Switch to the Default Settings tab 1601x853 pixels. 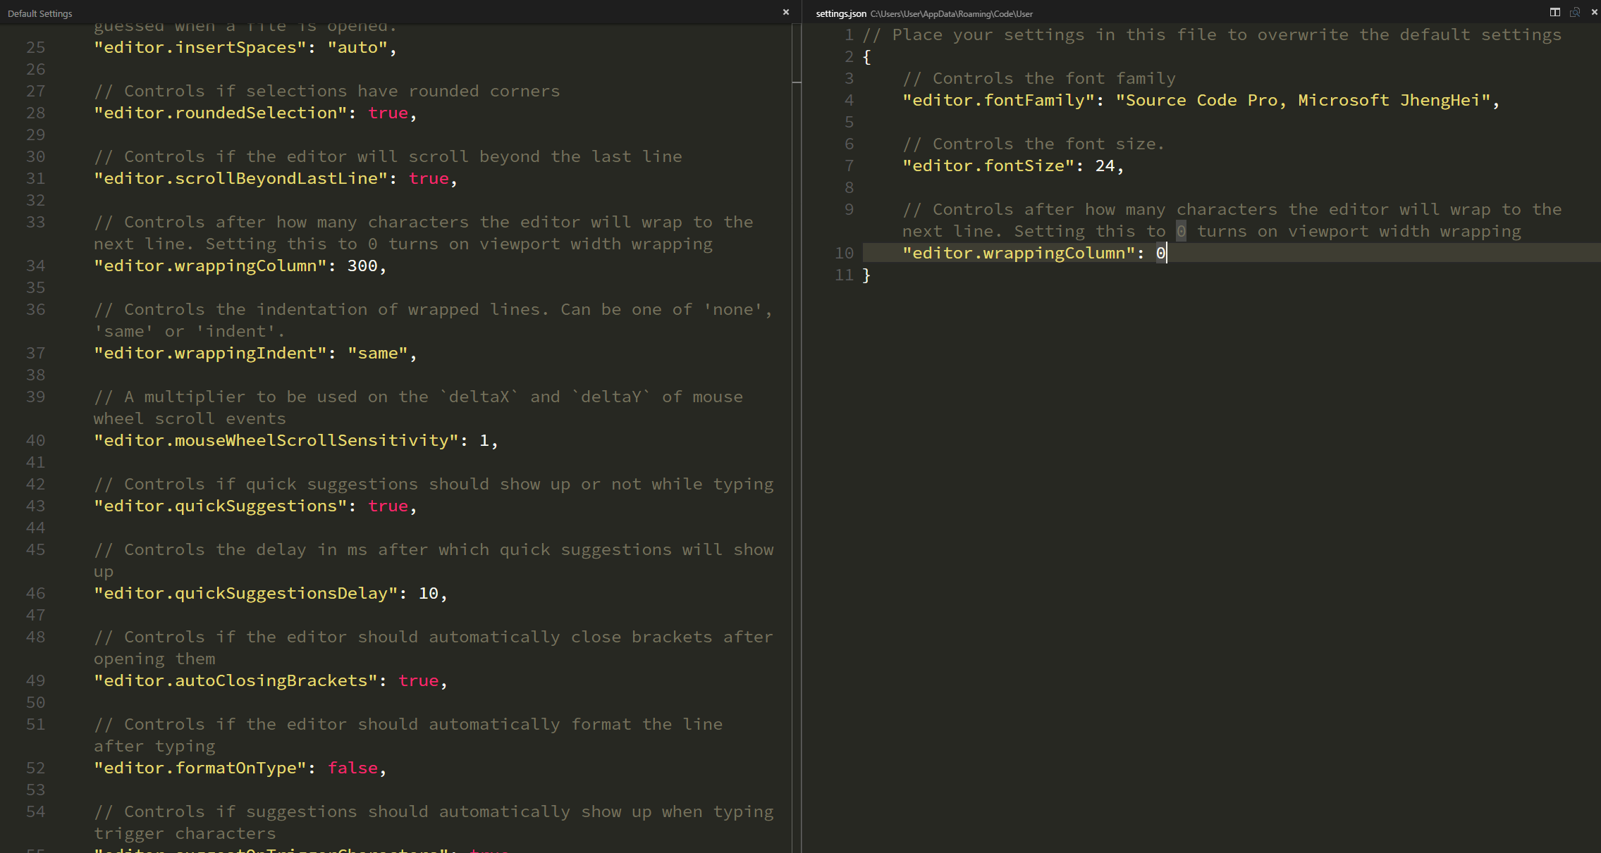(39, 13)
